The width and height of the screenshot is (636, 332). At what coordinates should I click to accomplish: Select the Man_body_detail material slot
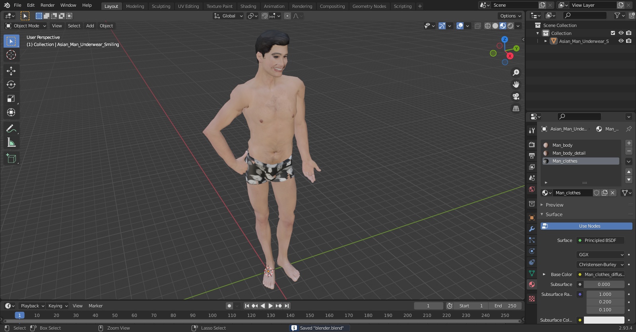581,153
